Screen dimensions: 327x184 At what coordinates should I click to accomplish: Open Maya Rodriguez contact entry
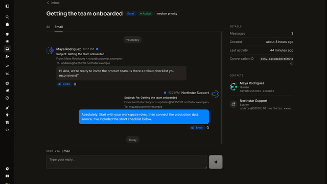pos(262,87)
